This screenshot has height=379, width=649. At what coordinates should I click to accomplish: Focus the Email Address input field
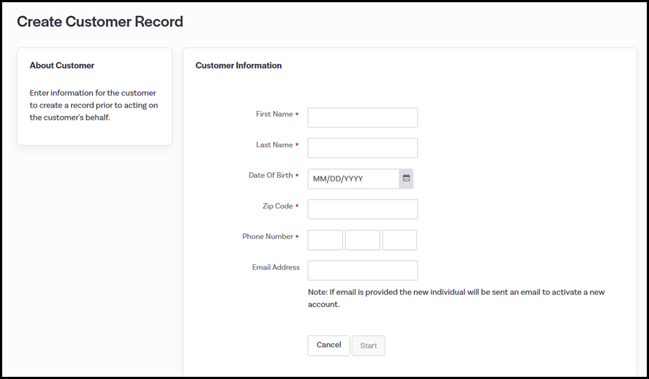coord(363,271)
